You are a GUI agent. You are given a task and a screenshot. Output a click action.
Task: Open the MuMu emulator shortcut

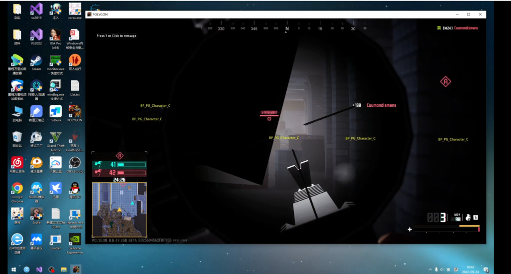tap(36, 192)
